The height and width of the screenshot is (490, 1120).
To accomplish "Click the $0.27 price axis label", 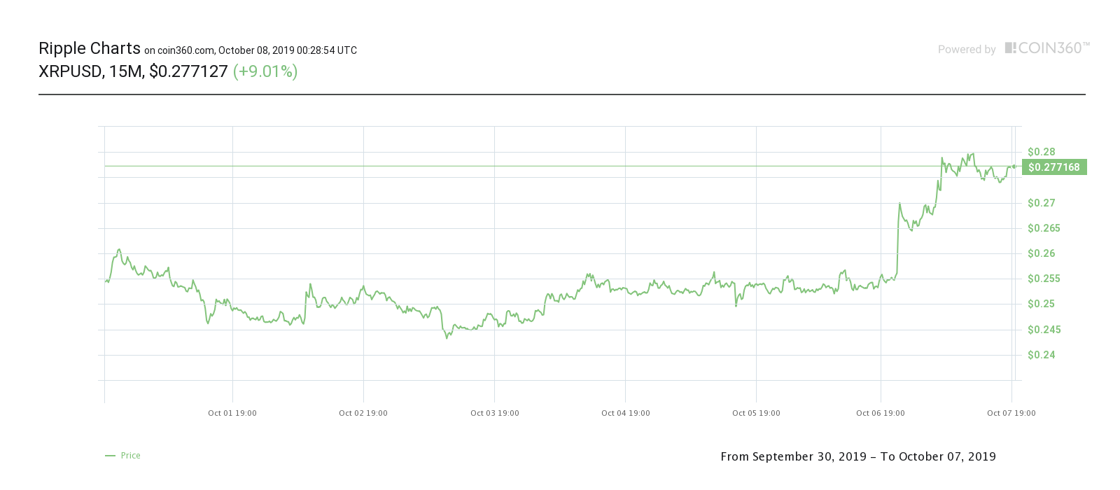I will click(1042, 203).
